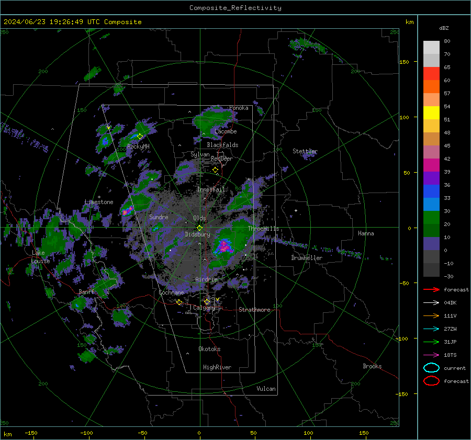Click the 150 tick on the right axis
The width and height of the screenshot is (471, 440).
point(404,62)
